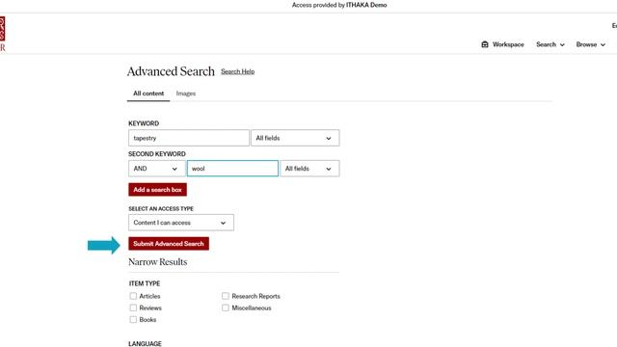The image size is (617, 347).
Task: Open the Search Help link
Action: [238, 71]
